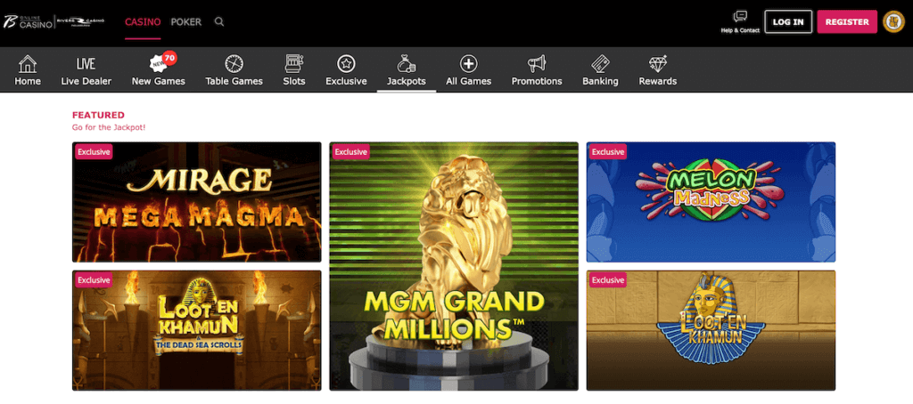Click Exclusive tag on Mirage Mega Magma
The width and height of the screenshot is (913, 404).
[94, 152]
